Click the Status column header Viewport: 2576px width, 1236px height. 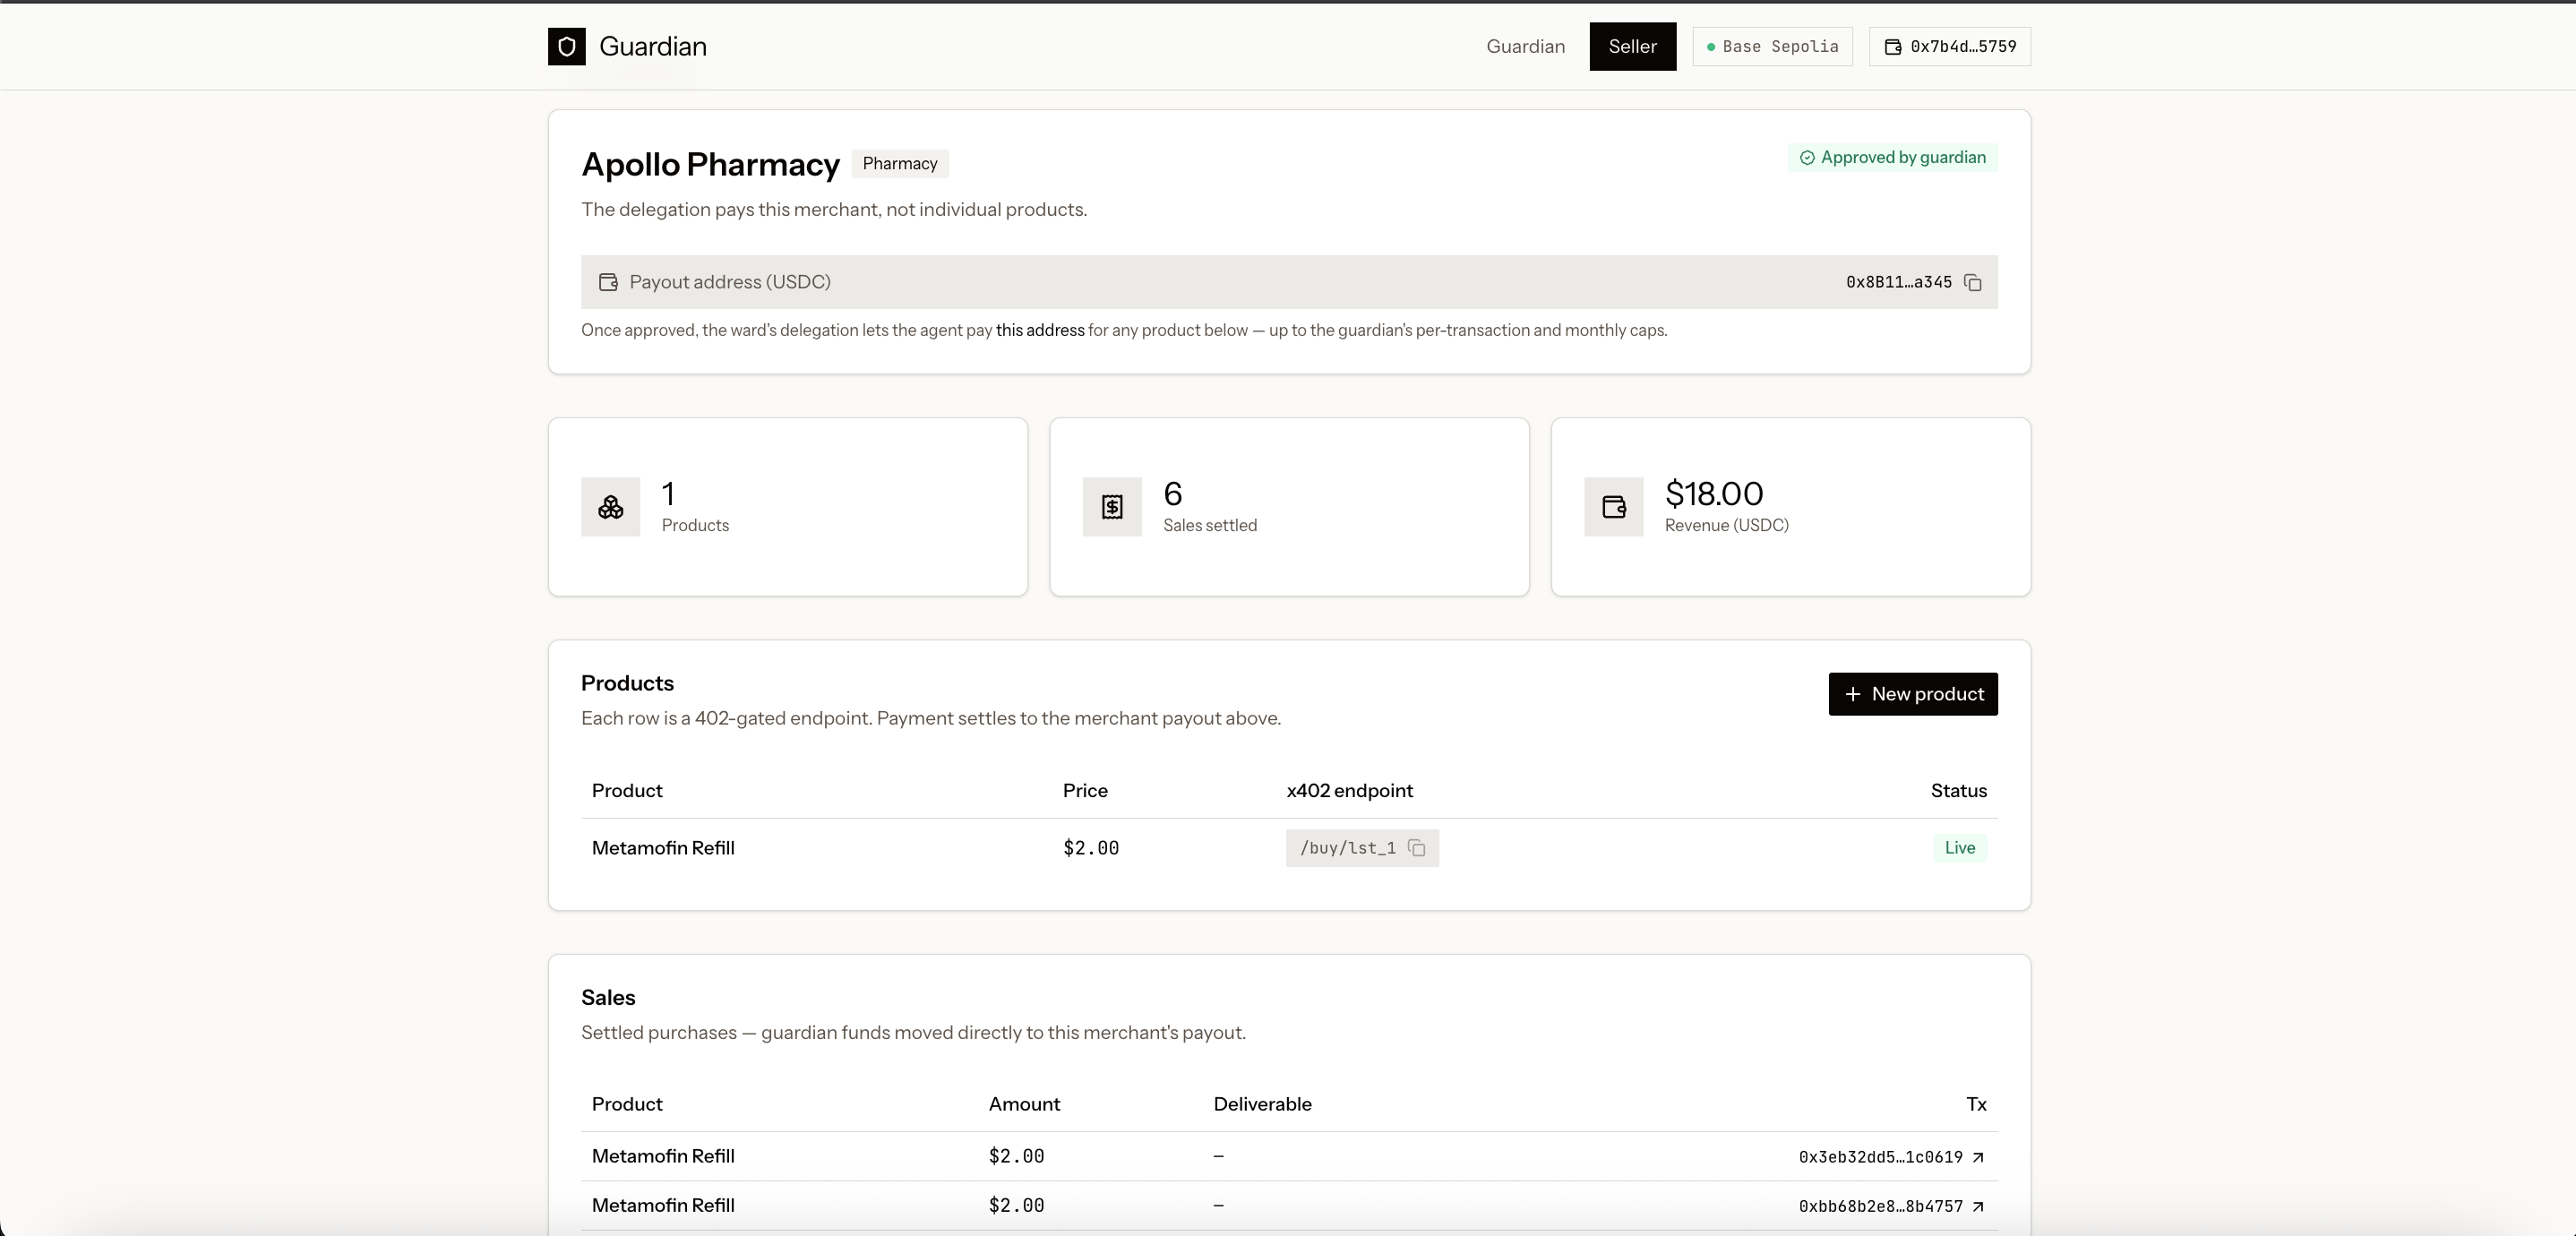(x=1958, y=791)
